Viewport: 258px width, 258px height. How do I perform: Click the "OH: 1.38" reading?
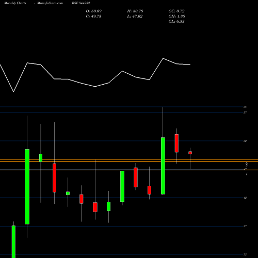tap(176, 16)
